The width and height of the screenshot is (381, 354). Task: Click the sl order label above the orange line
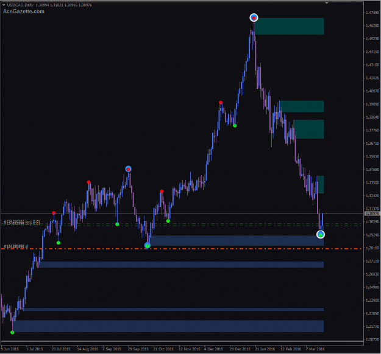tap(16, 246)
